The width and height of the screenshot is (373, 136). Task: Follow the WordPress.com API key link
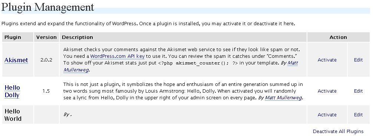tap(118, 57)
